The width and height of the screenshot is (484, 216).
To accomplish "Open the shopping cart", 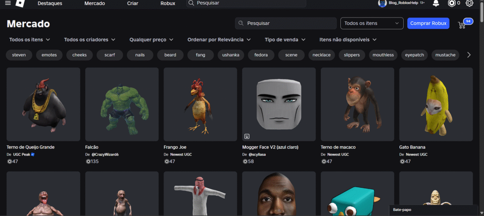I will coord(462,24).
